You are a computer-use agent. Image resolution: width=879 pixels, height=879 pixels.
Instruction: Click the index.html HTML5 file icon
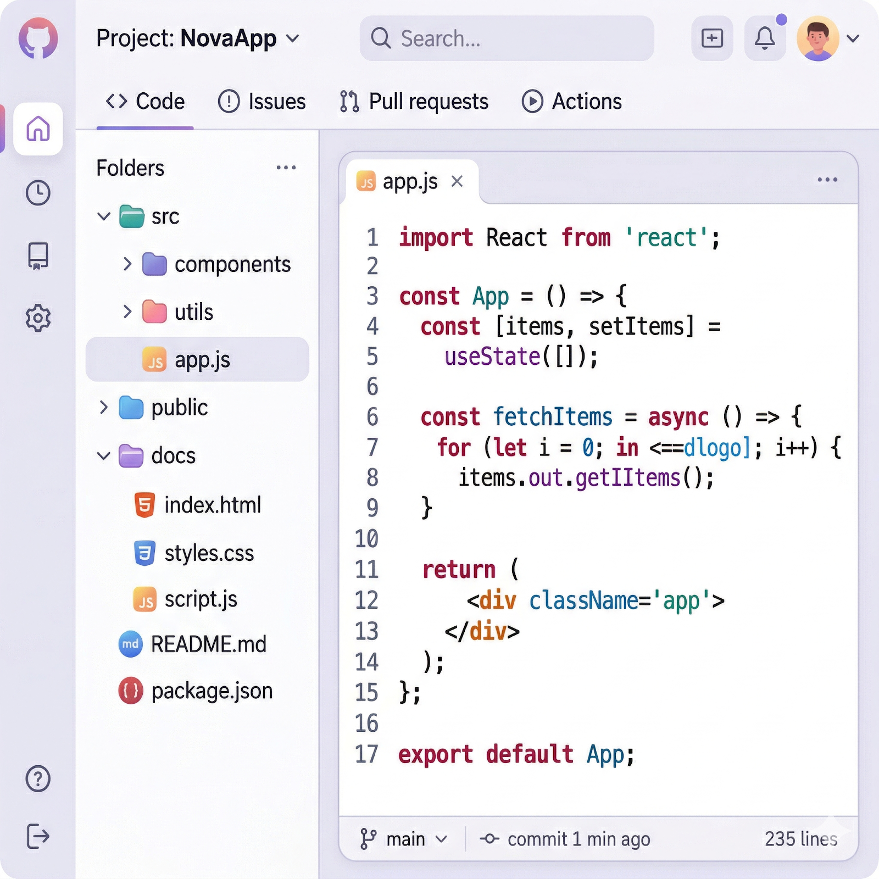145,505
